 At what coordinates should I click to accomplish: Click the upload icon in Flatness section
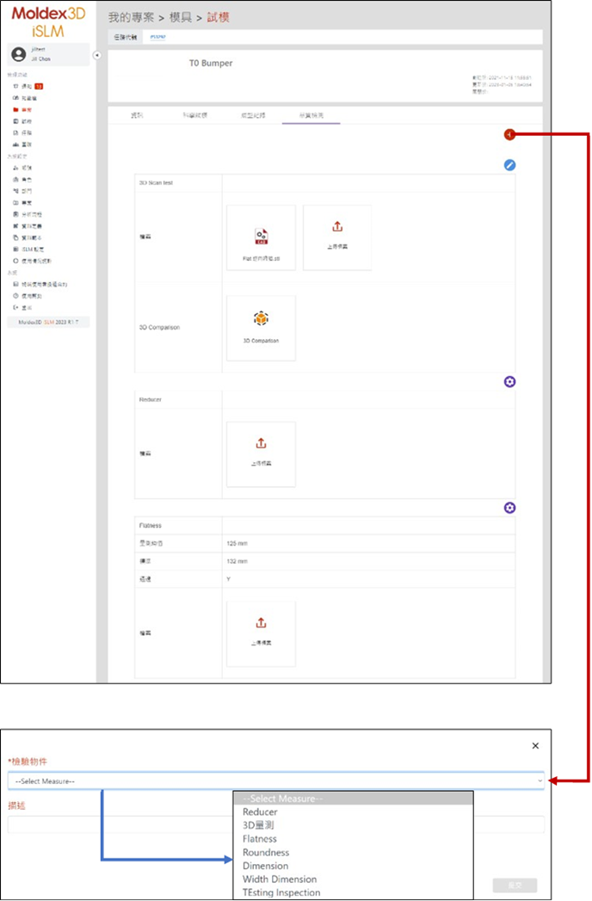[x=261, y=623]
